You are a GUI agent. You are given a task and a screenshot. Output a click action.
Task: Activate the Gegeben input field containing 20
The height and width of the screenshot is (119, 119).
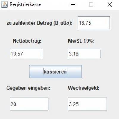[x=29, y=104]
